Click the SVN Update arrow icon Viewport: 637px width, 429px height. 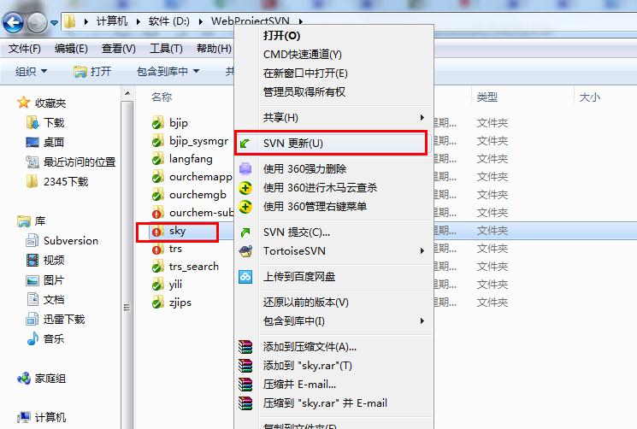tap(245, 144)
